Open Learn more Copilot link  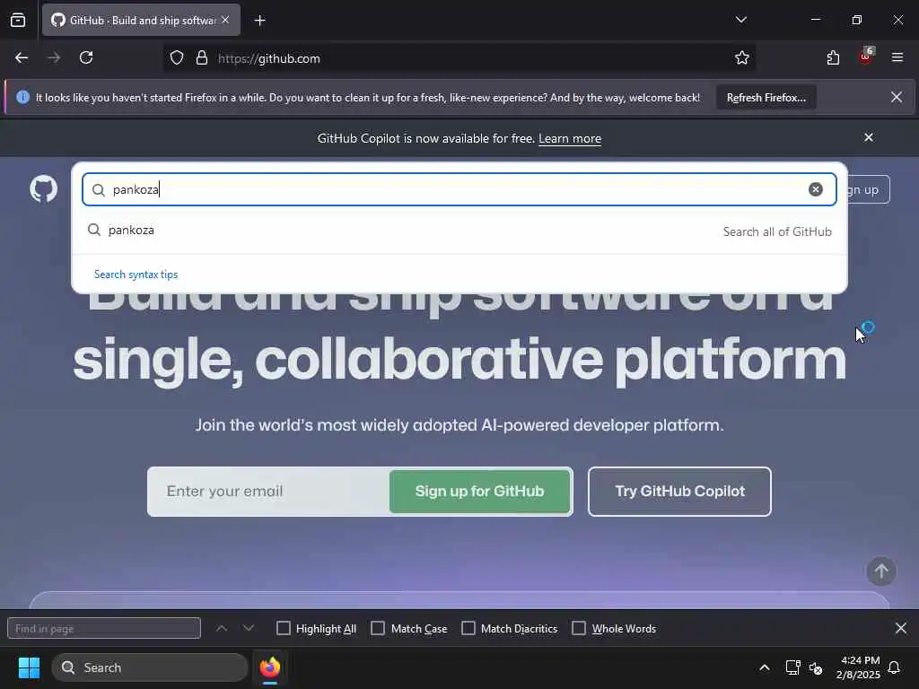(570, 139)
